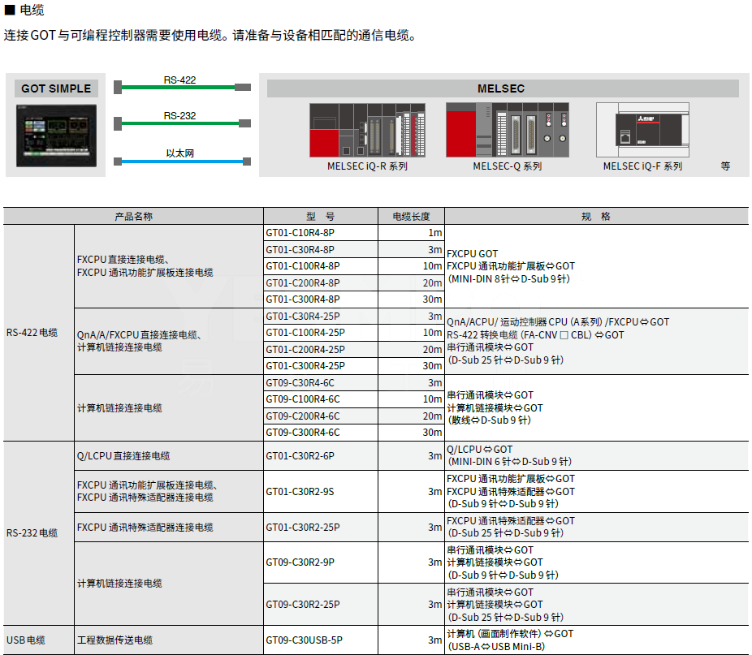Screen dimensions: 752x655
Task: Click the blue 以太网 cable line
Action: (x=179, y=161)
